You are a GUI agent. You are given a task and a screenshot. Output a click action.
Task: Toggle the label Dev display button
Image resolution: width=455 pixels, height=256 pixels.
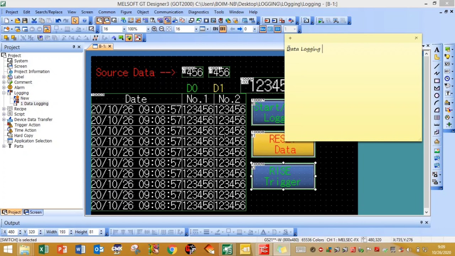coord(270,29)
